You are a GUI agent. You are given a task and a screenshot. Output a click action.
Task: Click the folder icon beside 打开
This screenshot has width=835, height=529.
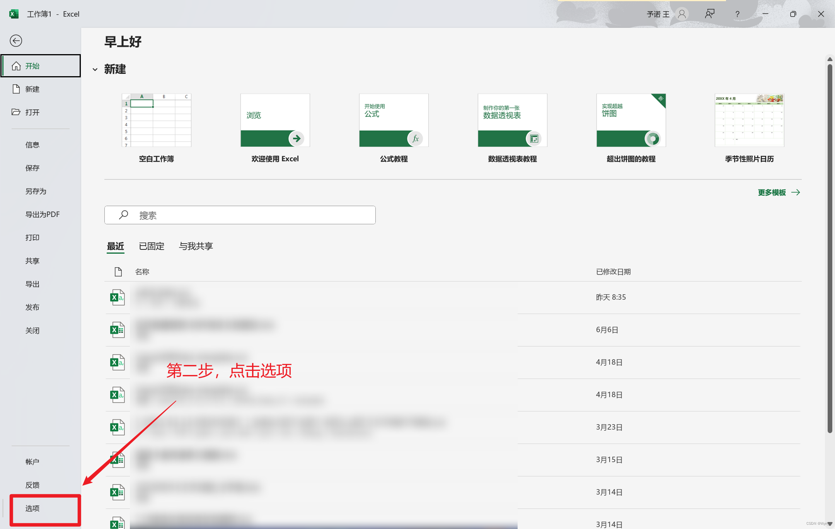pos(16,112)
